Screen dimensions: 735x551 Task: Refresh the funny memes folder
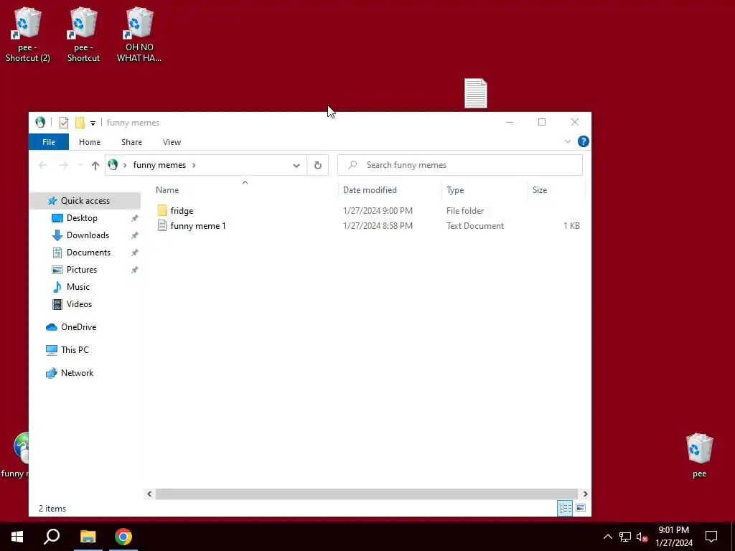tap(318, 166)
